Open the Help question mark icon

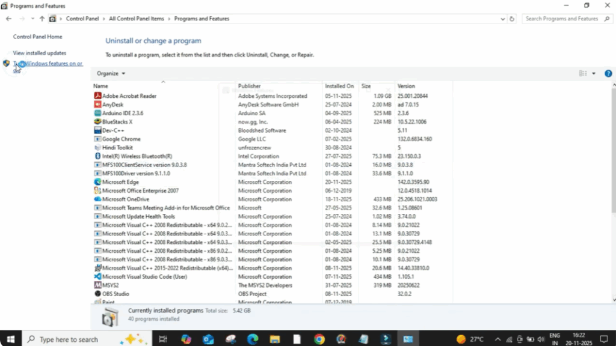(608, 73)
